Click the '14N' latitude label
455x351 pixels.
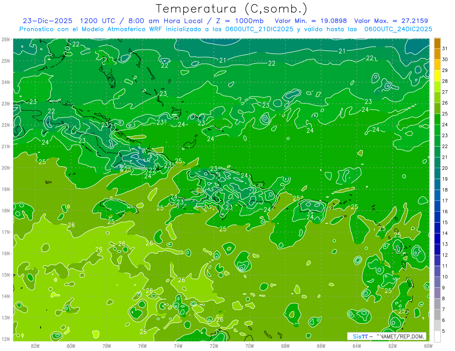pos(5,296)
